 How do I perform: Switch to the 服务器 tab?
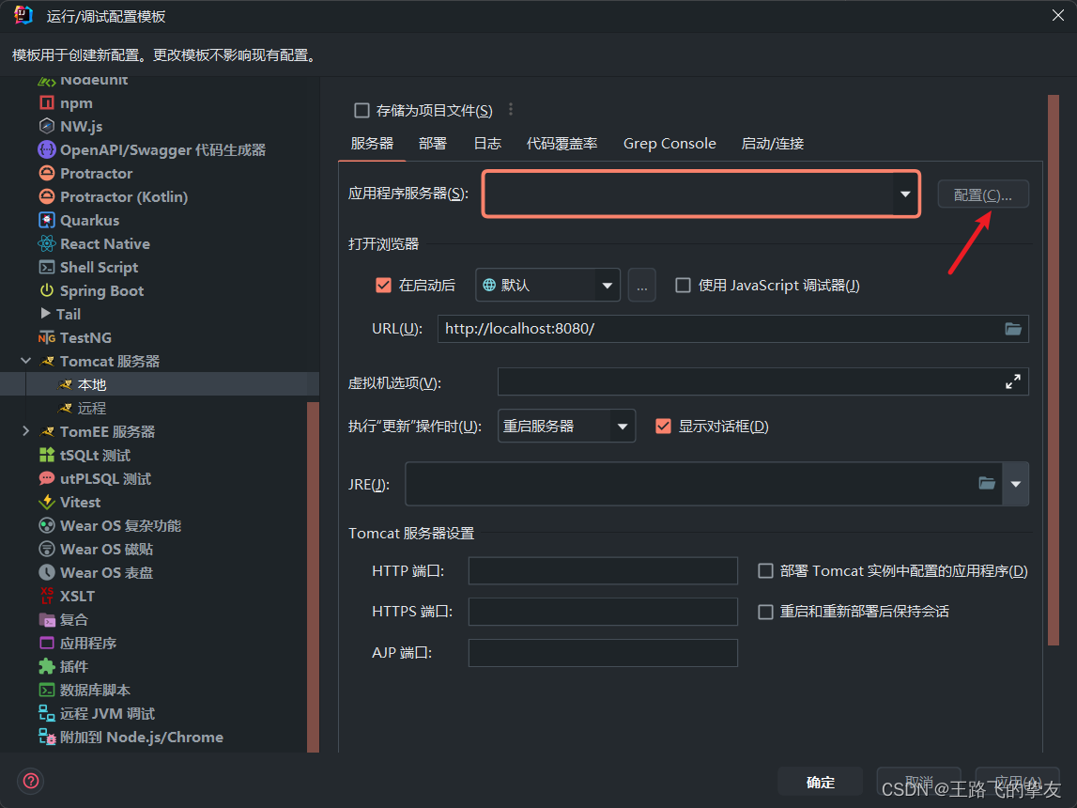coord(372,144)
